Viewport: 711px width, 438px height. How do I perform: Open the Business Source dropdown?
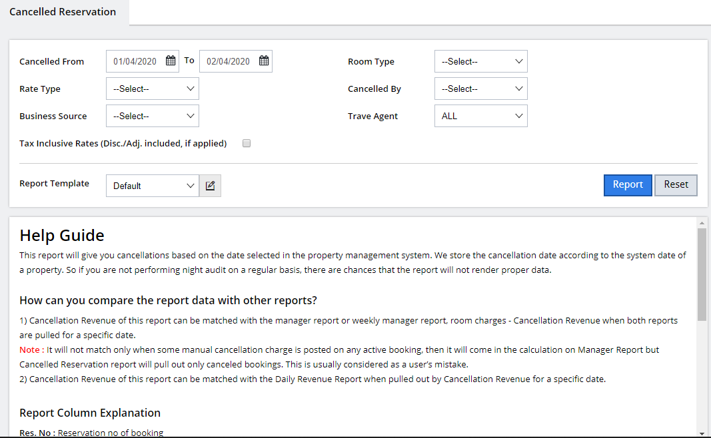152,116
